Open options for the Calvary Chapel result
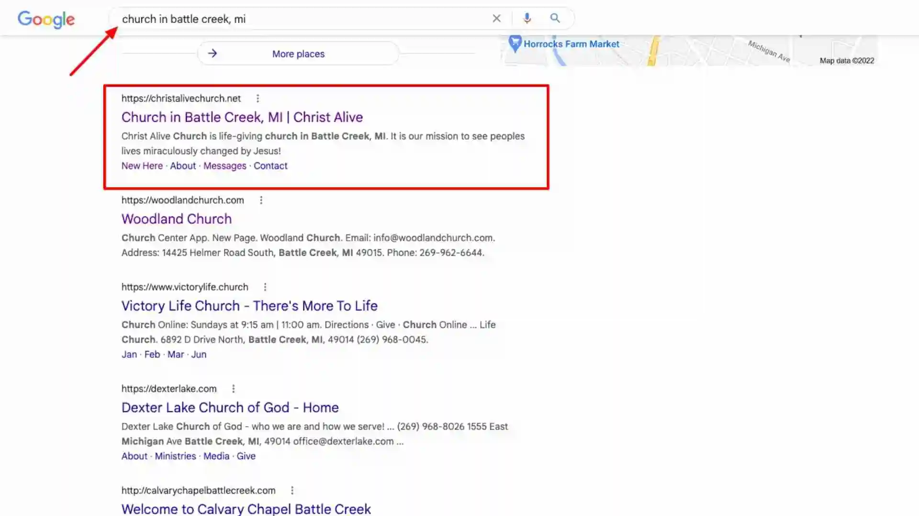919x516 pixels. (292, 490)
